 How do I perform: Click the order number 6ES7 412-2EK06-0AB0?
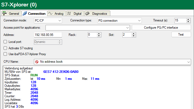pos(61,72)
